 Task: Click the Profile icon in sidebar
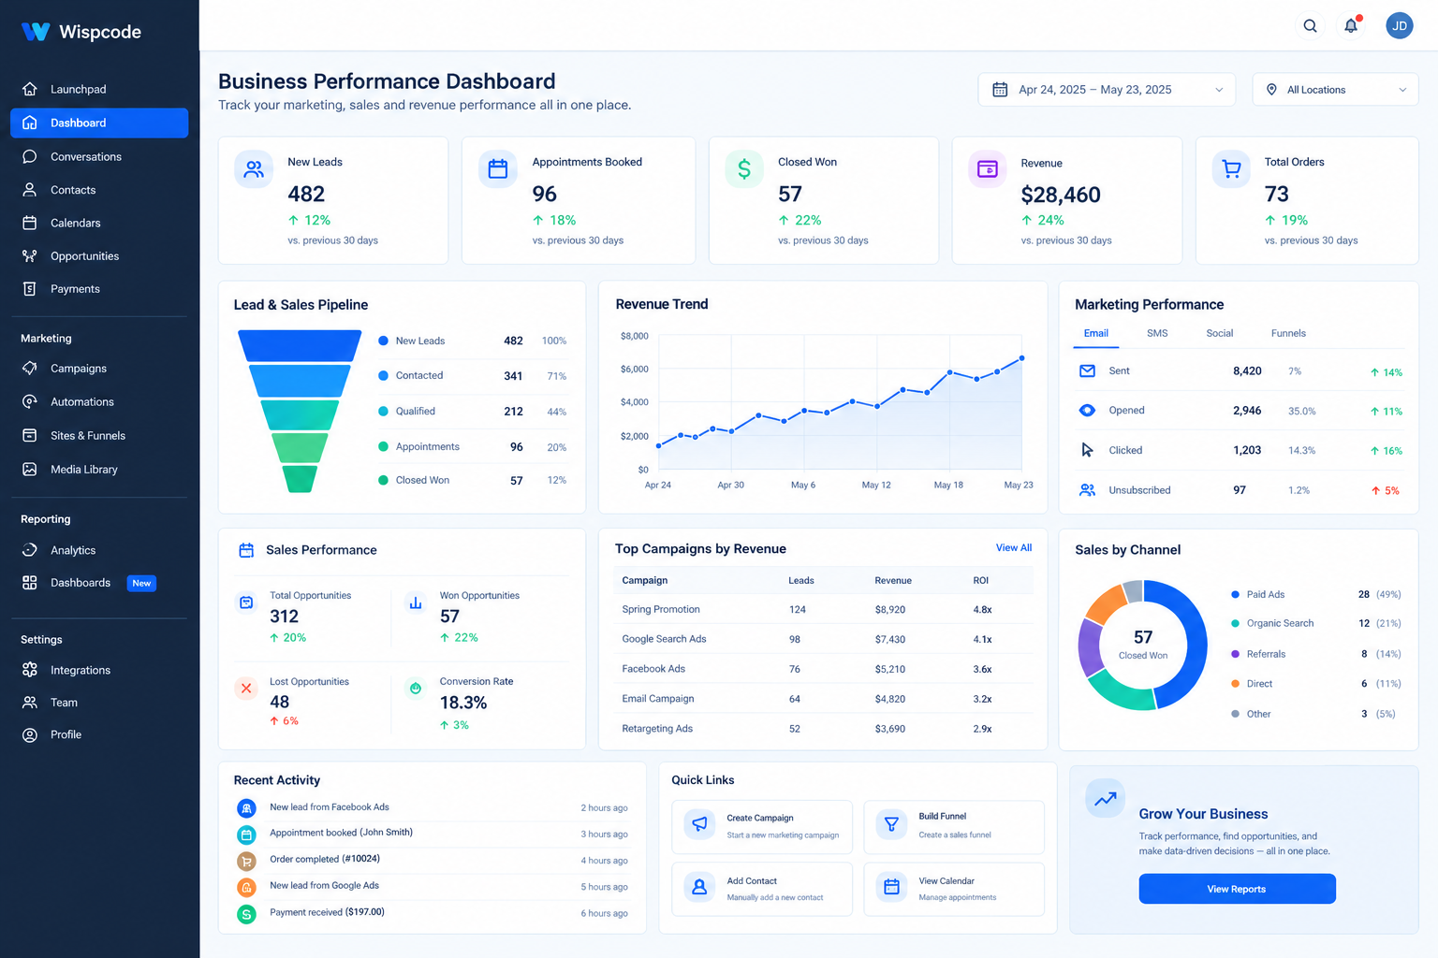pyautogui.click(x=30, y=735)
